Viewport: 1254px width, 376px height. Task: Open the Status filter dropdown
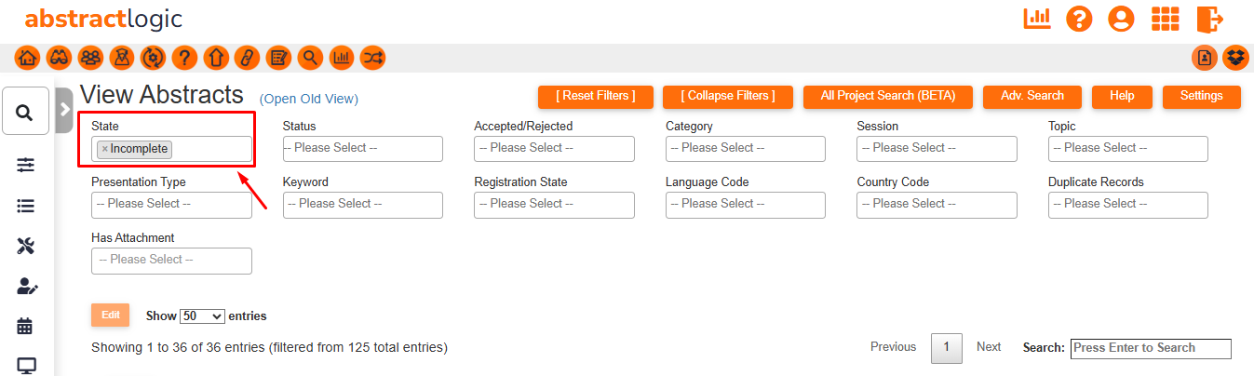point(362,149)
